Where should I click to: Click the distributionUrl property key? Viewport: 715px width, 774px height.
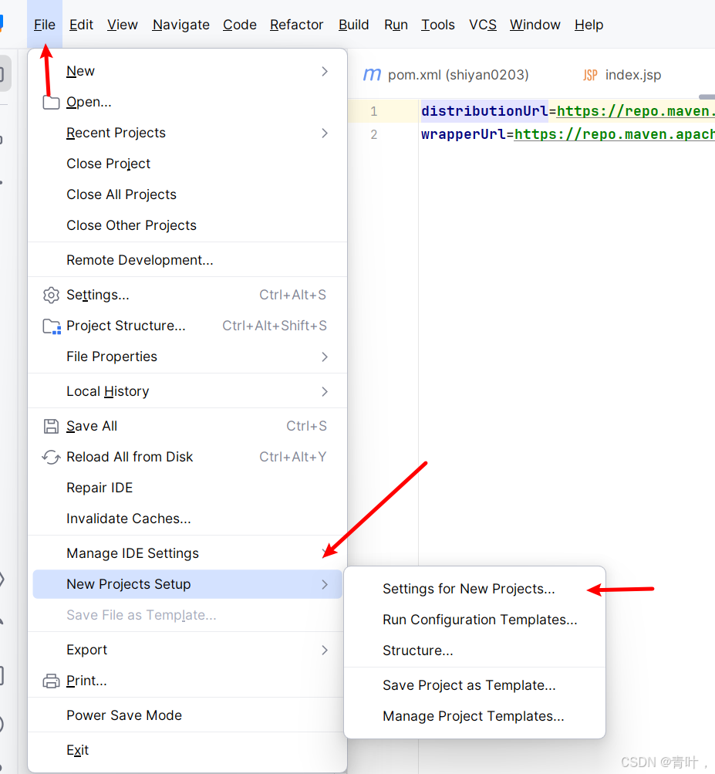(484, 111)
